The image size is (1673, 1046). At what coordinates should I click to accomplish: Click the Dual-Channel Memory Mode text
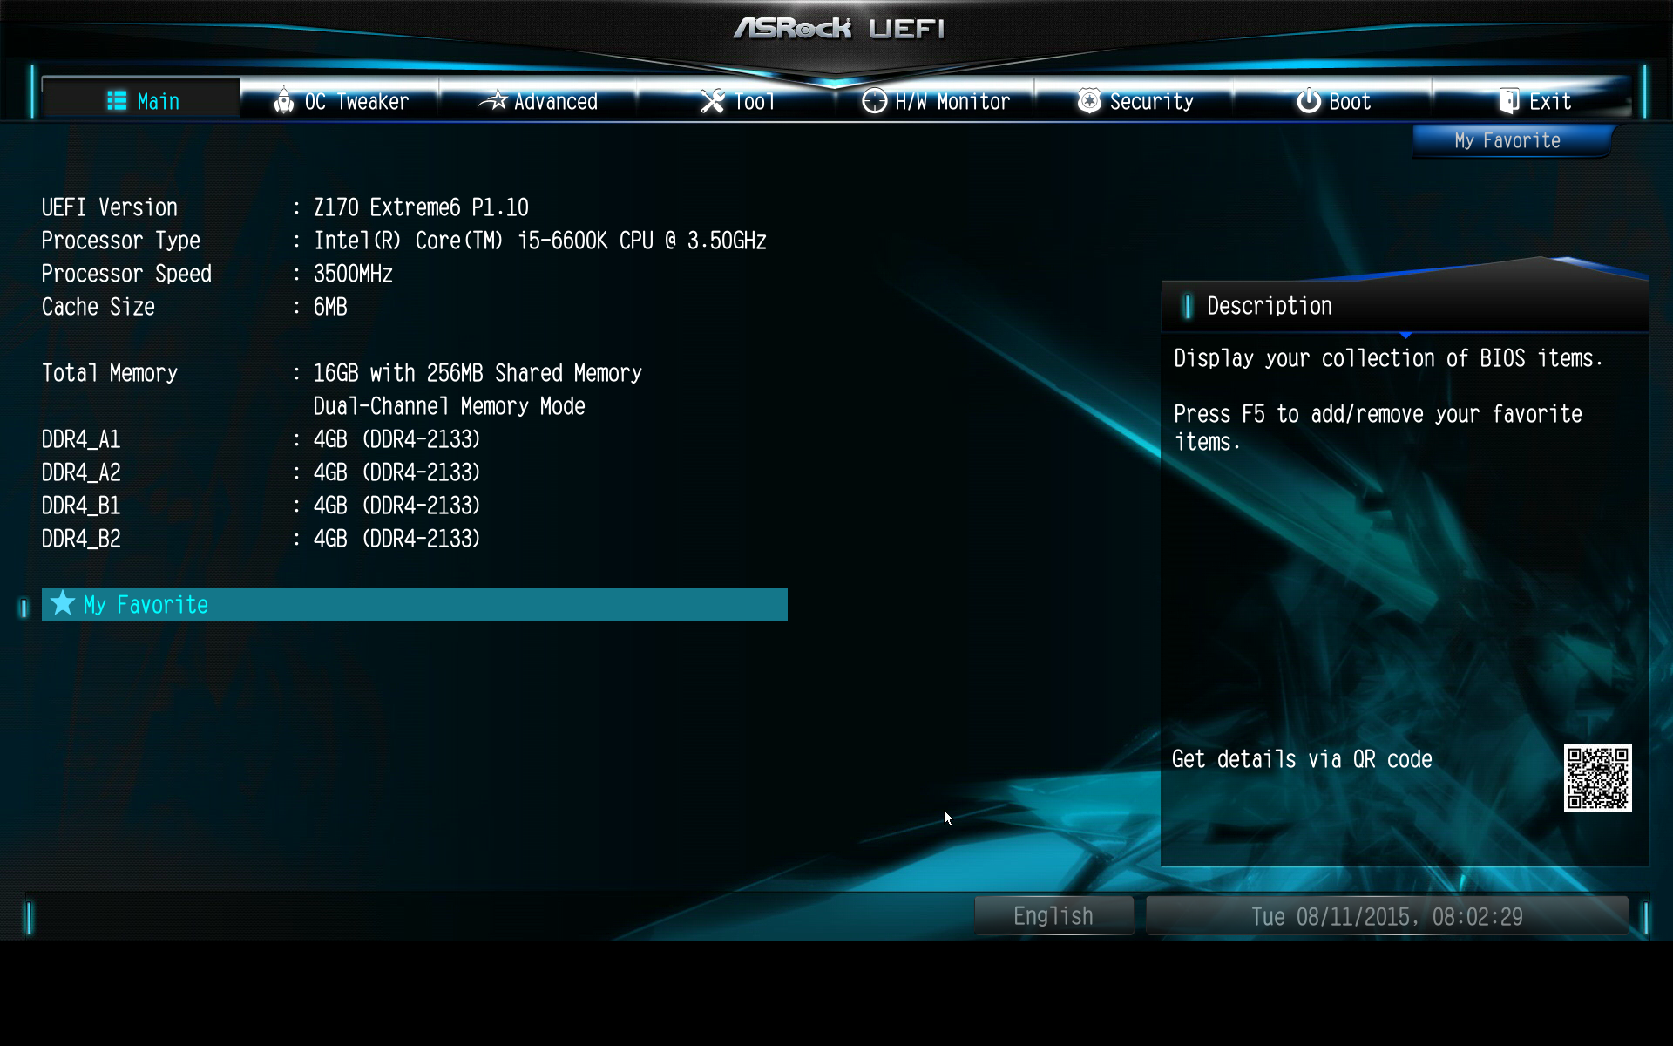coord(450,406)
